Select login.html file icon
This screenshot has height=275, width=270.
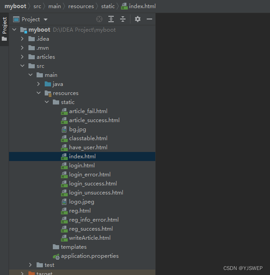pos(64,166)
